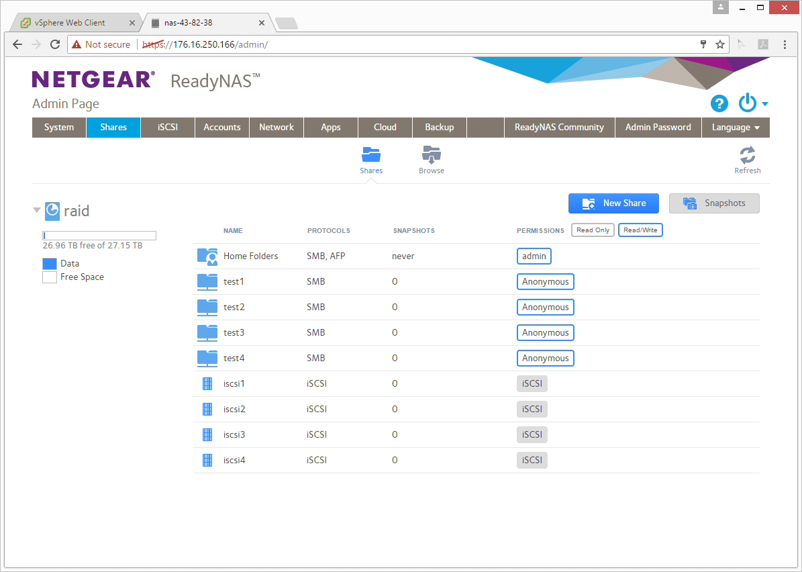Click the PDF extension icon in toolbar

[763, 44]
